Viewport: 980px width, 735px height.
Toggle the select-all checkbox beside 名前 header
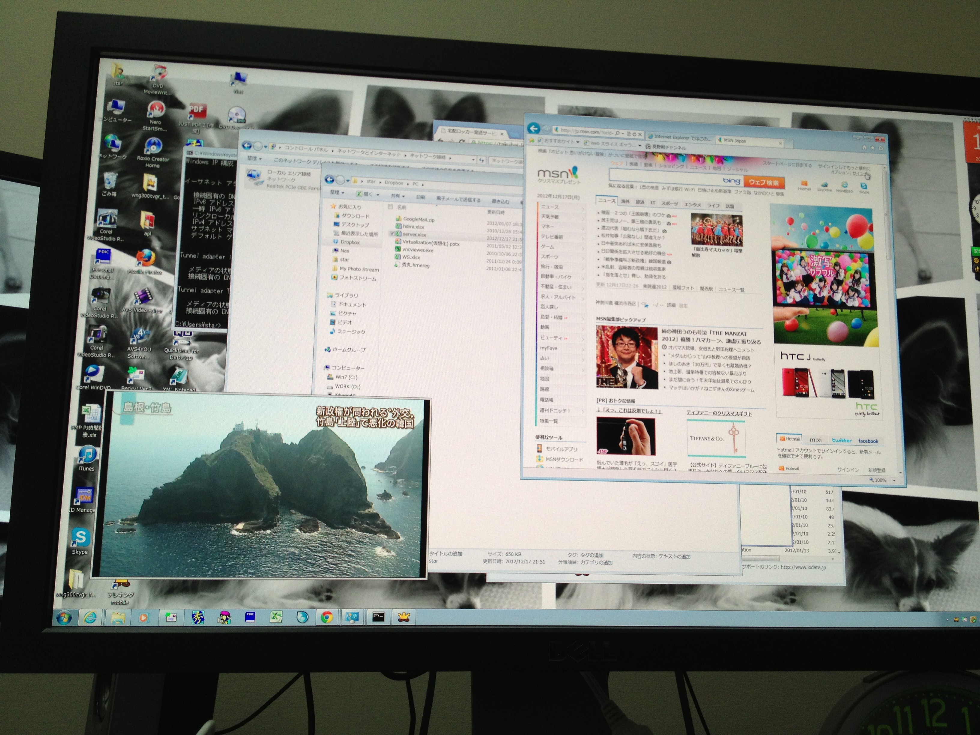(390, 207)
